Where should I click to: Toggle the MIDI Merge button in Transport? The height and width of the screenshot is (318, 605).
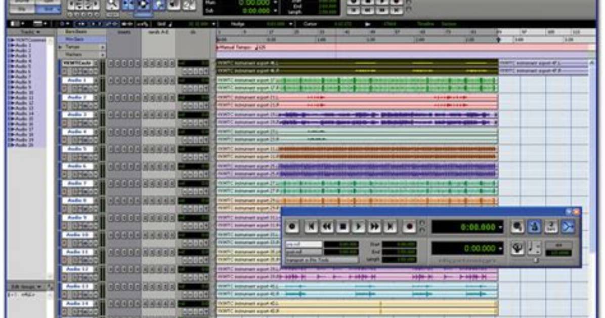[x=568, y=227]
